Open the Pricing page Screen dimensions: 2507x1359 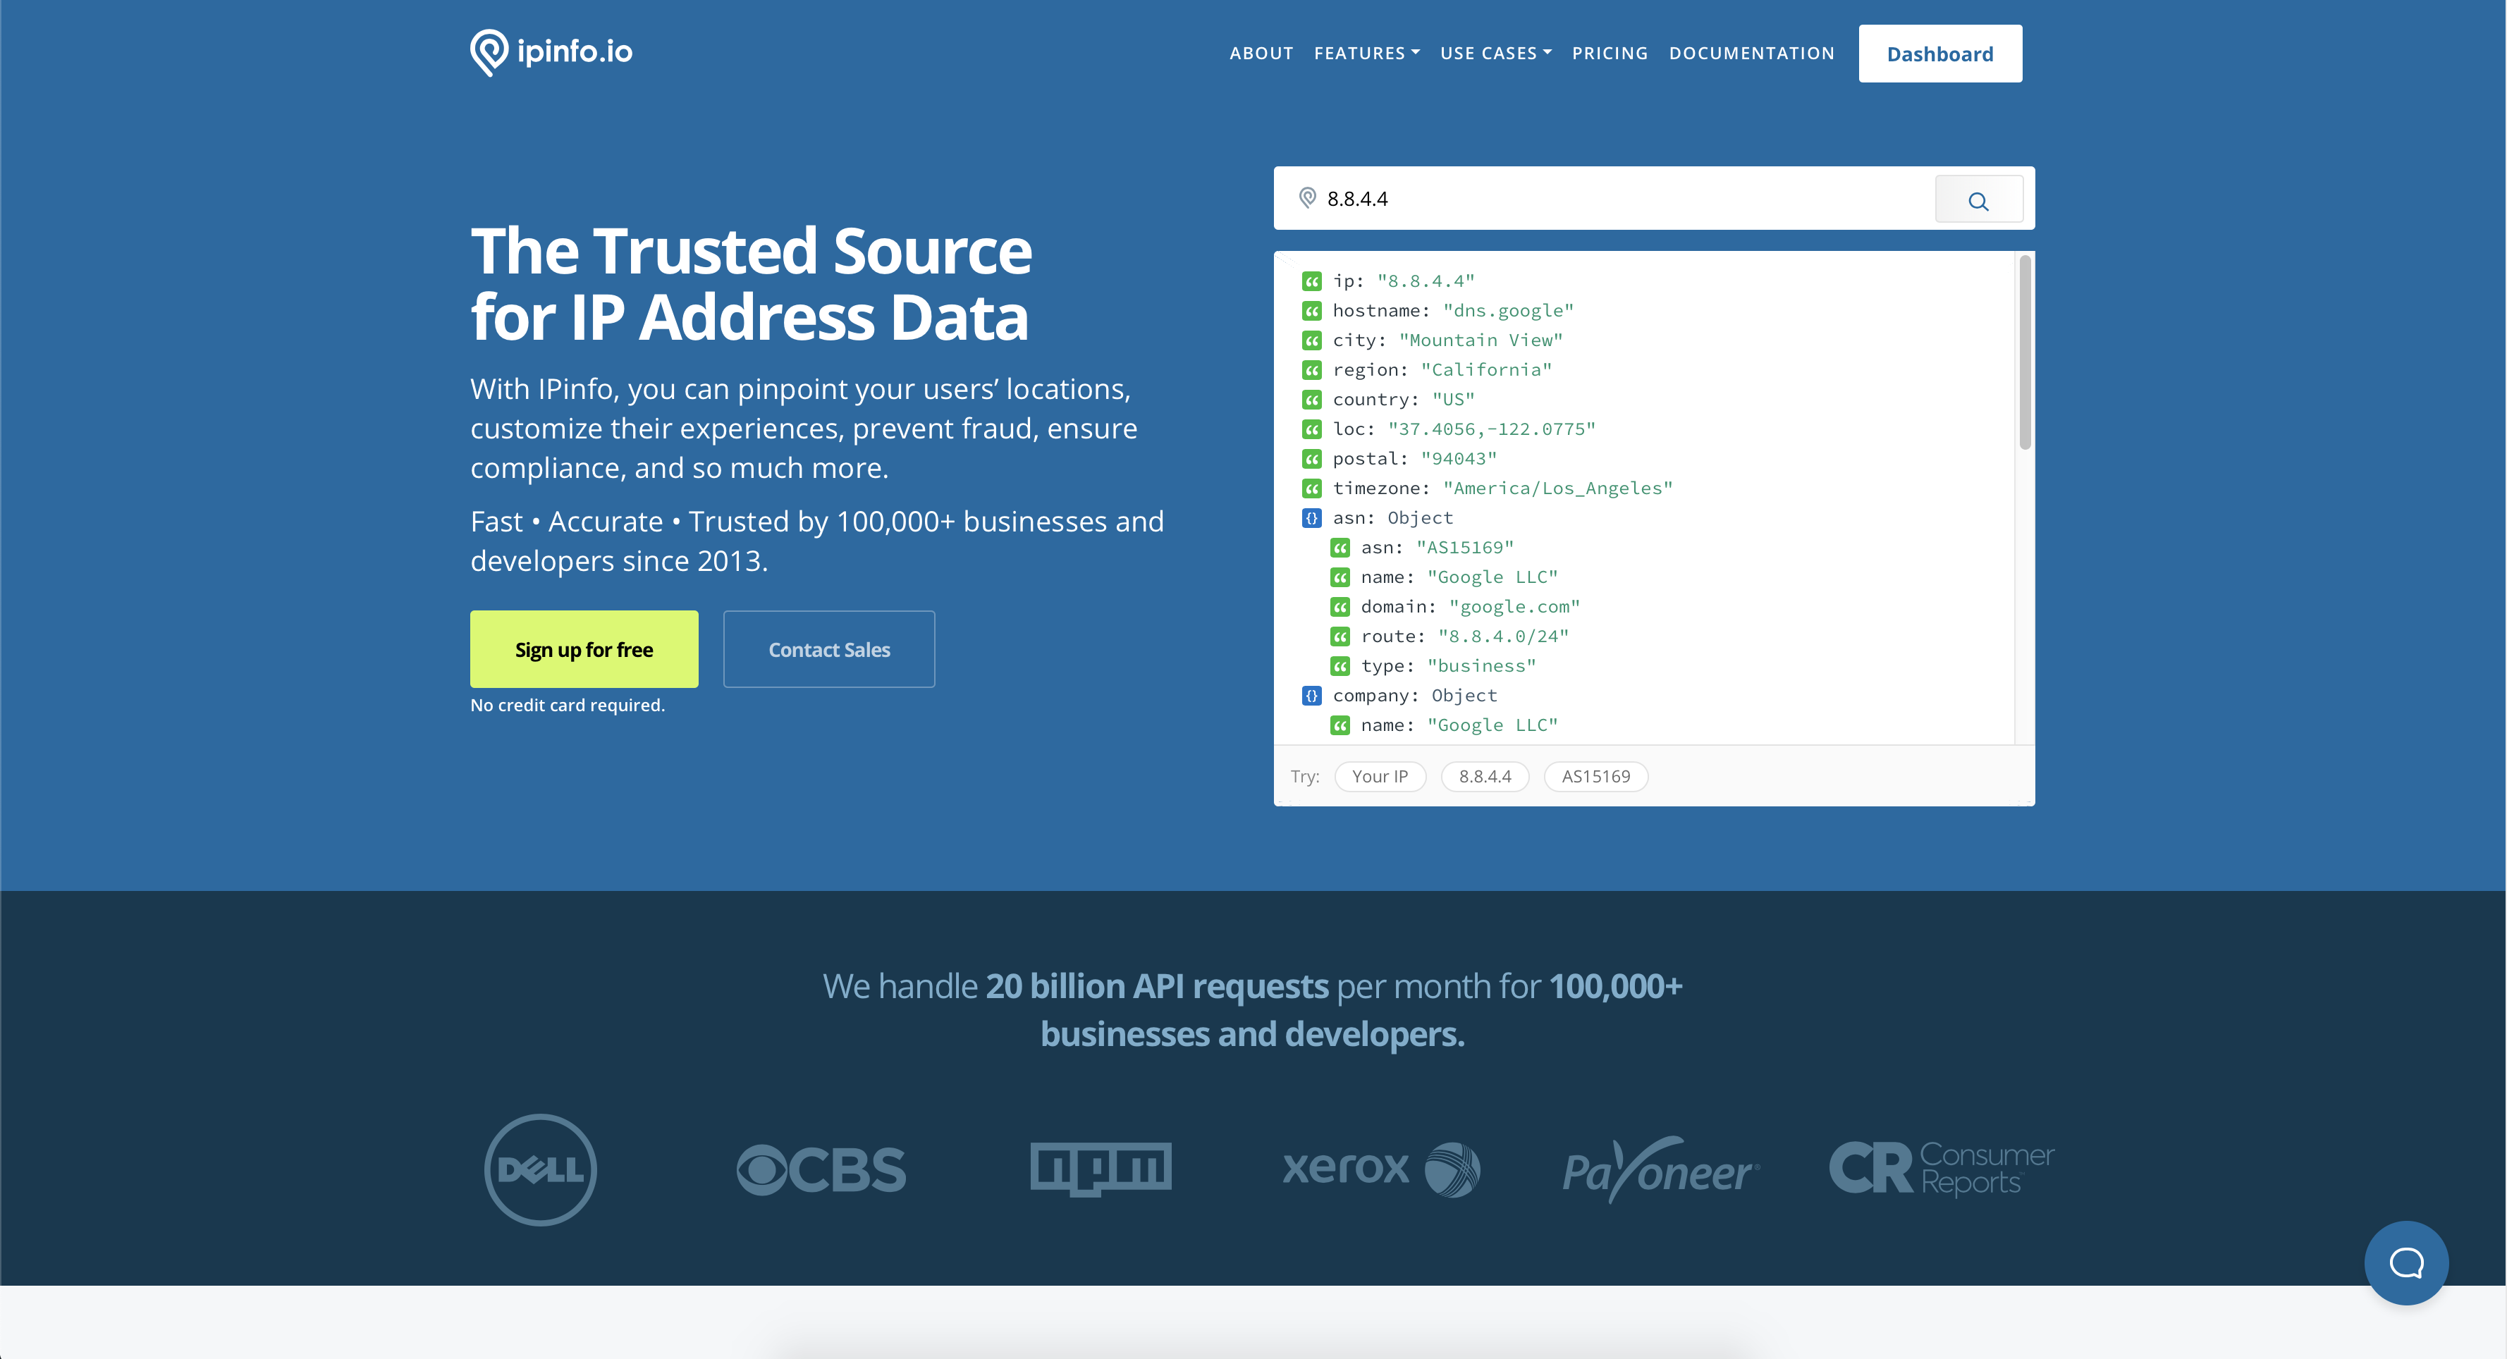[x=1610, y=54]
